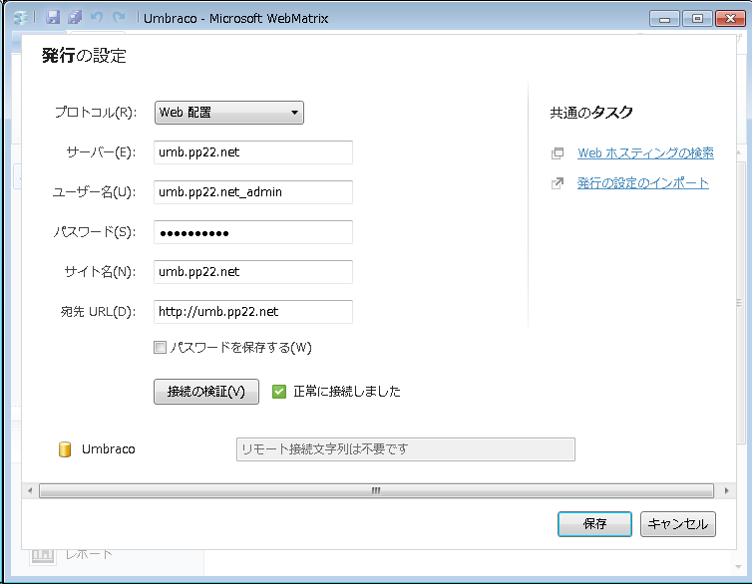Click the horizontal scrollbar thumb in the dialog

click(x=376, y=490)
